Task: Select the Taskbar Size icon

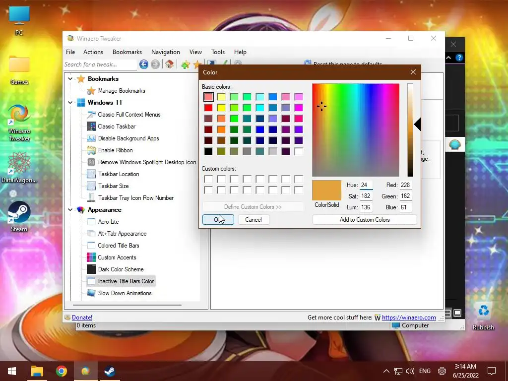Action: (x=91, y=186)
